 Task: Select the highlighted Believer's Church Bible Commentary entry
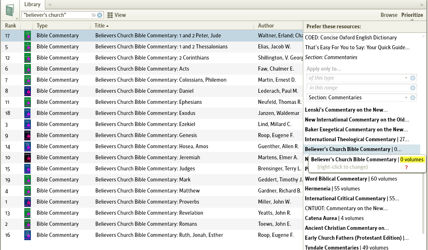362,149
